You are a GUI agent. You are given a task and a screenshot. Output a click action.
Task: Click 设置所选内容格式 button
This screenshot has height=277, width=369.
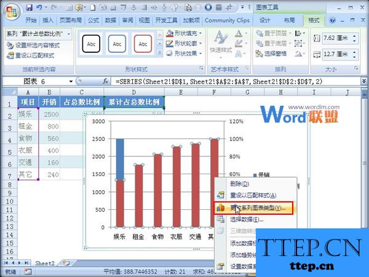[33, 45]
